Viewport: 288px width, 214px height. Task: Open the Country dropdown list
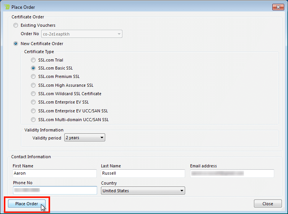[x=182, y=191]
